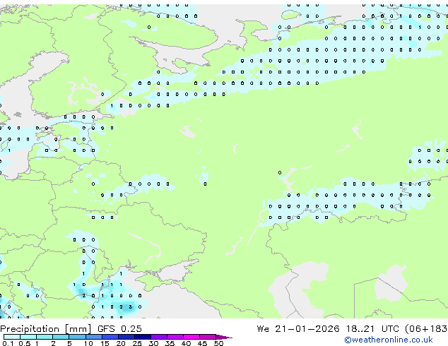Click the "20" legend scale label
The image size is (448, 346).
click(x=121, y=343)
